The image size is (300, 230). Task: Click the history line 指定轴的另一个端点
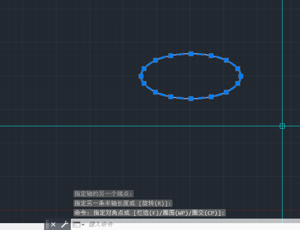point(104,194)
